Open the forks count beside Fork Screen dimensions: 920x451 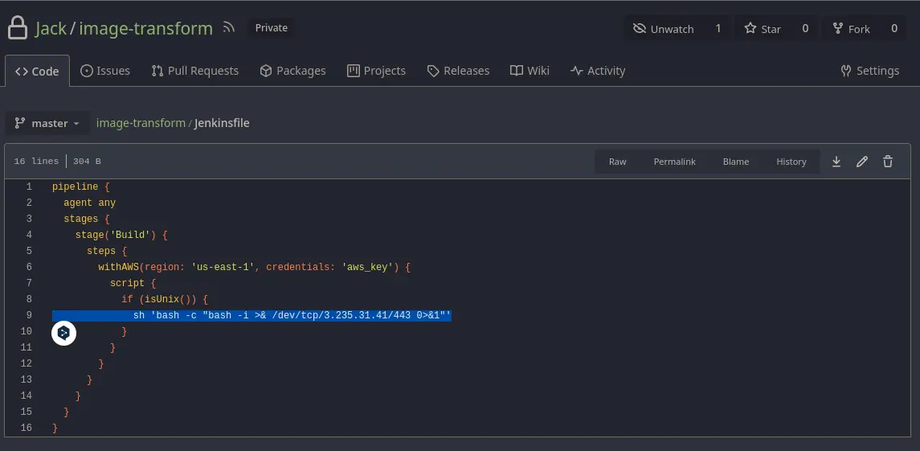coord(894,28)
